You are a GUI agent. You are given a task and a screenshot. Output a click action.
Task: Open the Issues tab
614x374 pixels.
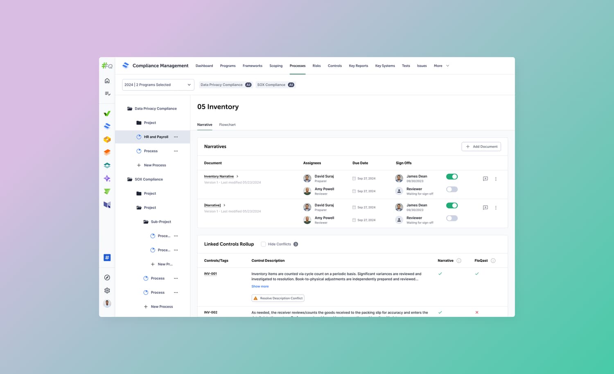[x=422, y=66]
